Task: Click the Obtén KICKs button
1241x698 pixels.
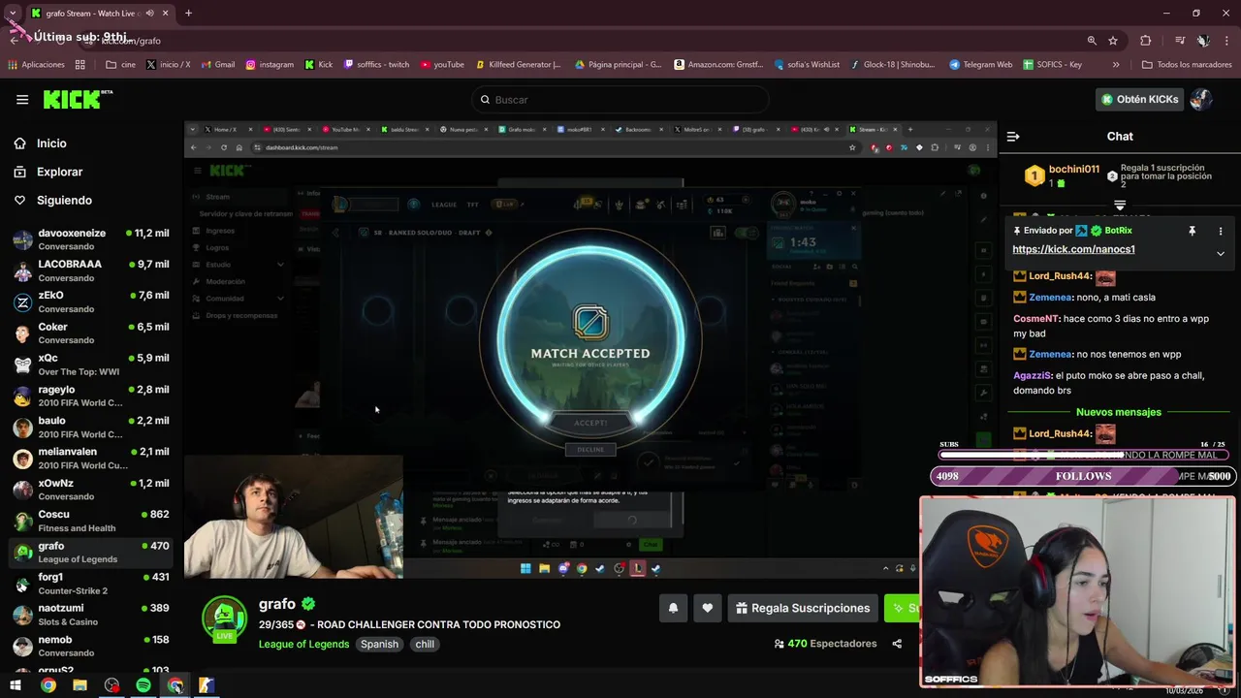Action: click(1139, 99)
